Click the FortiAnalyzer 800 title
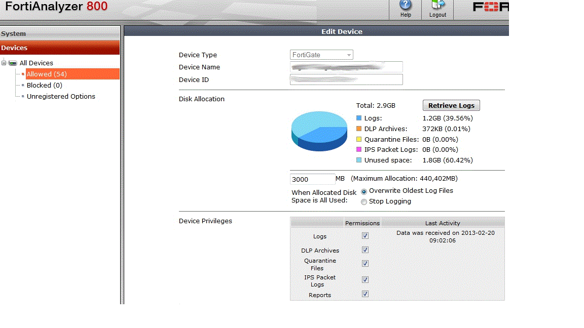 pos(56,6)
